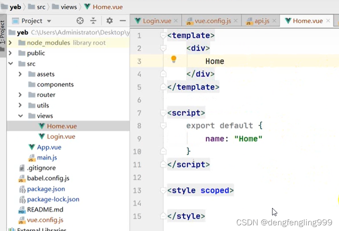
Task: Place cursor on the text Home in line 3
Action: pyautogui.click(x=215, y=61)
